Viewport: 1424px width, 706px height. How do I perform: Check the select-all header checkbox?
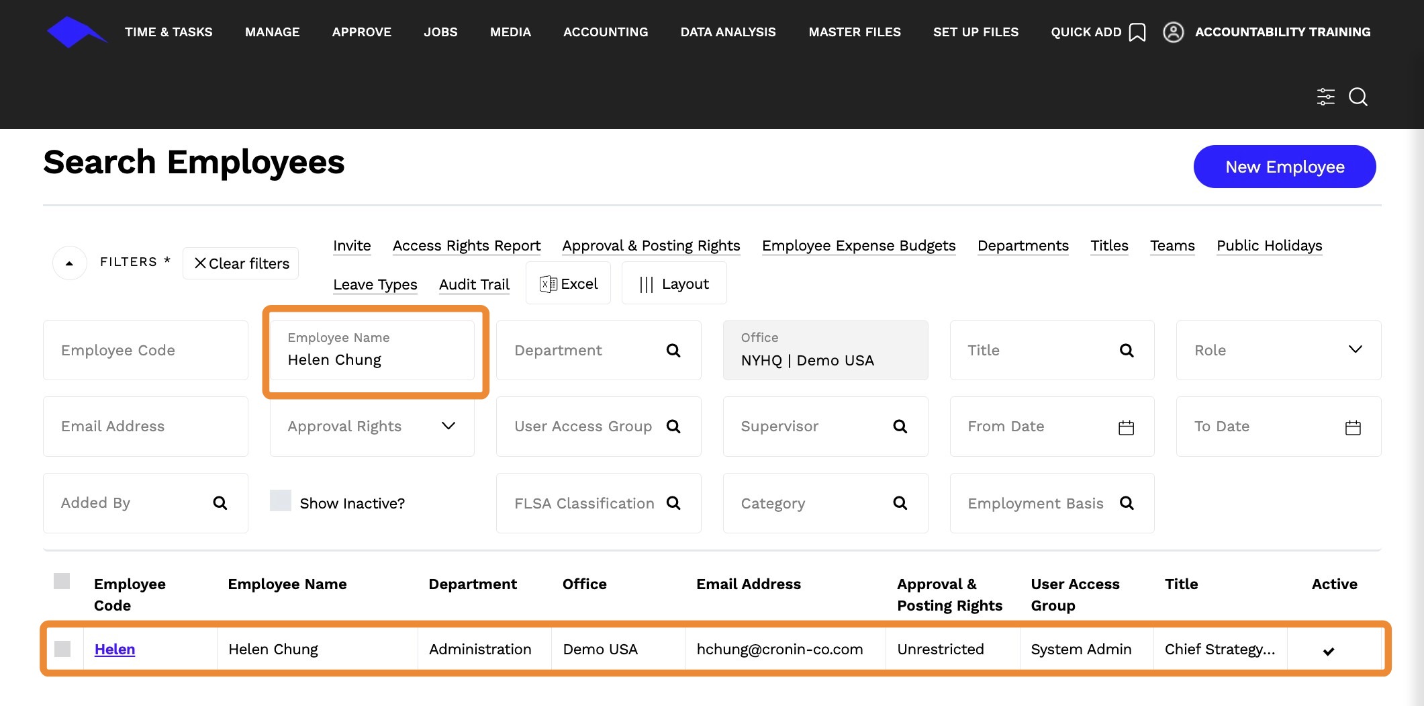point(62,581)
